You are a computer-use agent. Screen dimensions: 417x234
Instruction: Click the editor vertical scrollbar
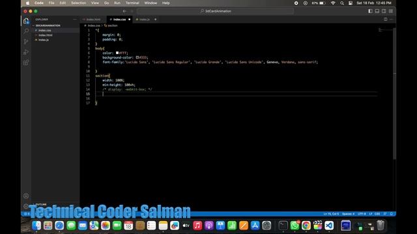pyautogui.click(x=394, y=93)
